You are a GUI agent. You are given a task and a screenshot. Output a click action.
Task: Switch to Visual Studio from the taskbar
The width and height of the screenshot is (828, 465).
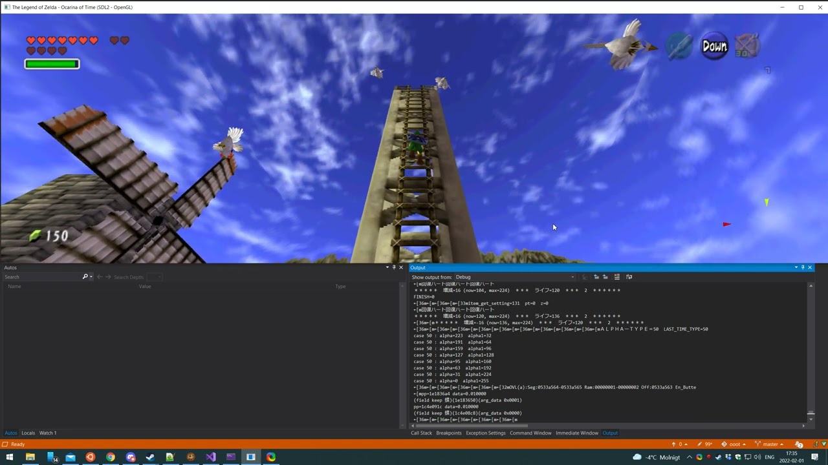pyautogui.click(x=210, y=457)
